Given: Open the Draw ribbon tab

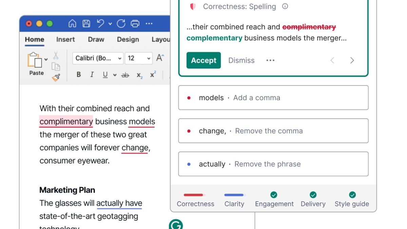Looking at the screenshot, I should pos(96,39).
